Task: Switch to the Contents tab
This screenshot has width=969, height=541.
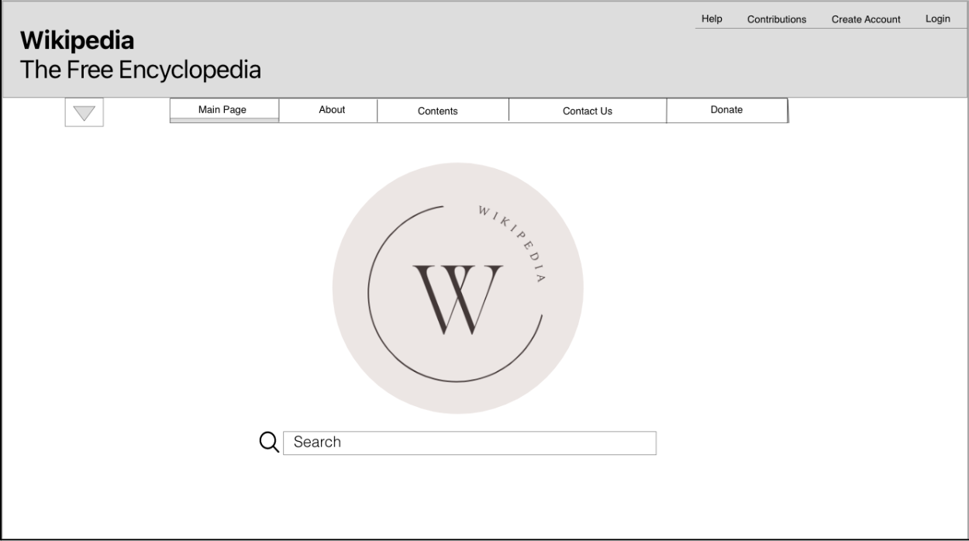Action: pos(443,110)
